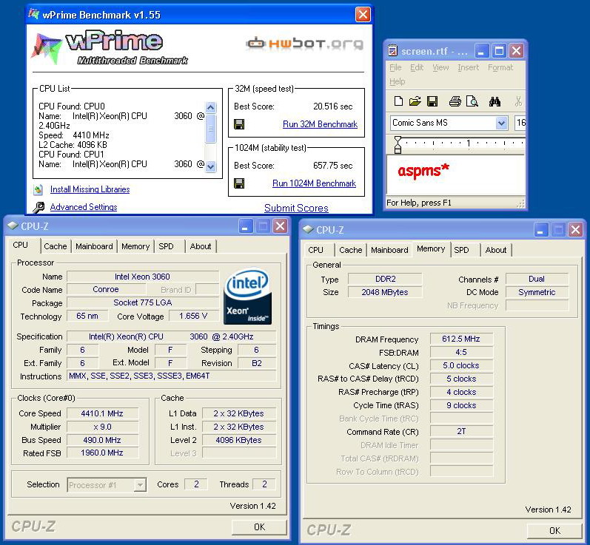Click the 20.516 sec best score
The image size is (590, 545).
[x=332, y=106]
